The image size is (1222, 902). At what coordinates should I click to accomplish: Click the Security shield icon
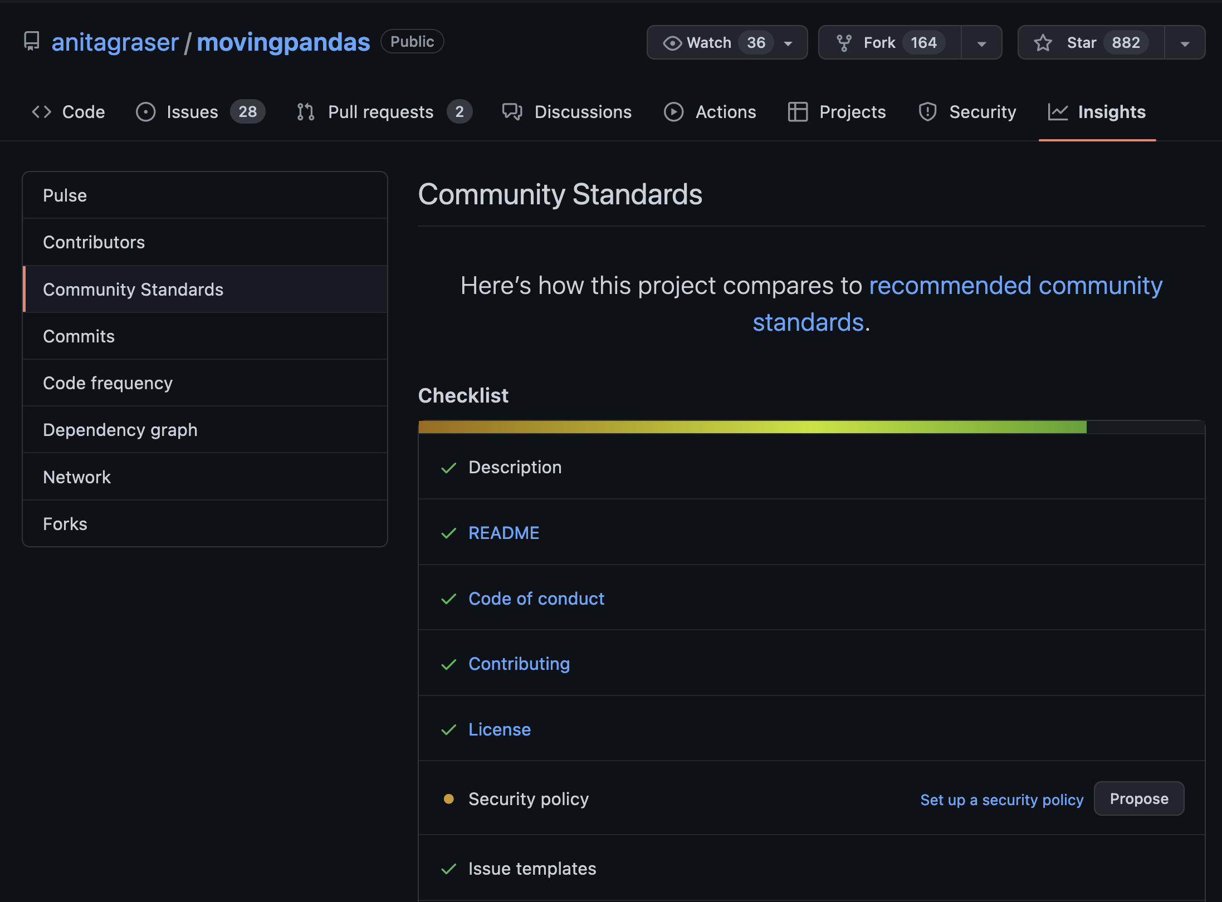click(x=927, y=112)
